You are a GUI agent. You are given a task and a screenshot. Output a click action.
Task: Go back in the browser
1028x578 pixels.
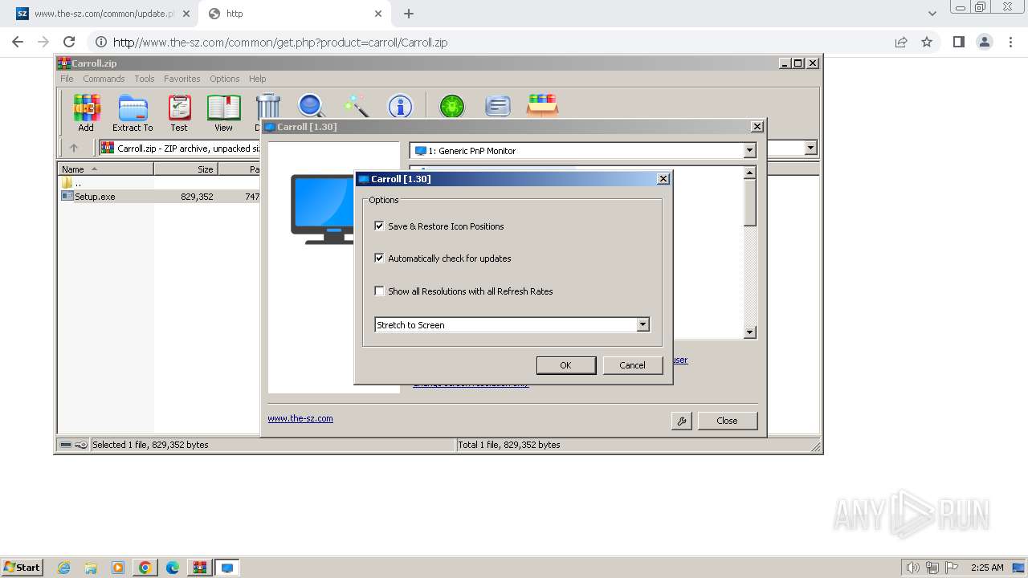click(18, 42)
